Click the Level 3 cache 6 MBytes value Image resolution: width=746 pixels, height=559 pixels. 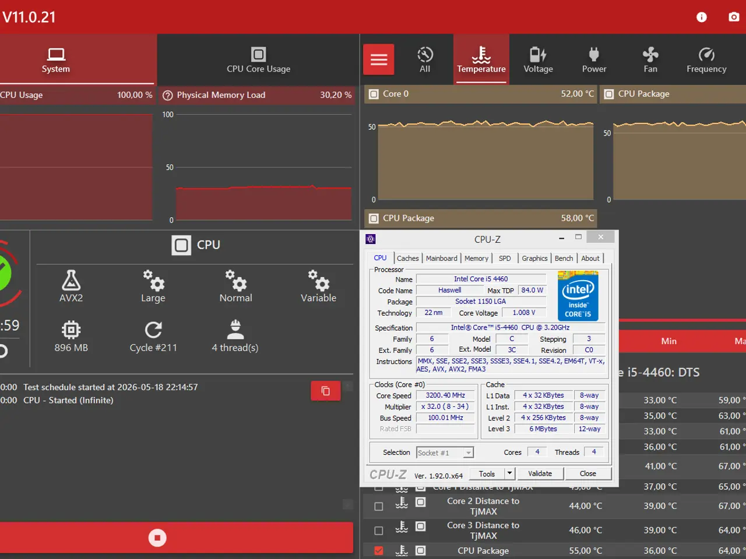[x=543, y=429]
